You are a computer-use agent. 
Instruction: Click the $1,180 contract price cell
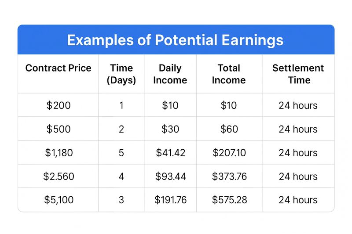pos(59,153)
